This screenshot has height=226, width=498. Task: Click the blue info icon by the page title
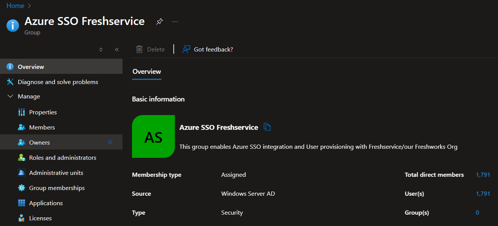click(x=13, y=25)
